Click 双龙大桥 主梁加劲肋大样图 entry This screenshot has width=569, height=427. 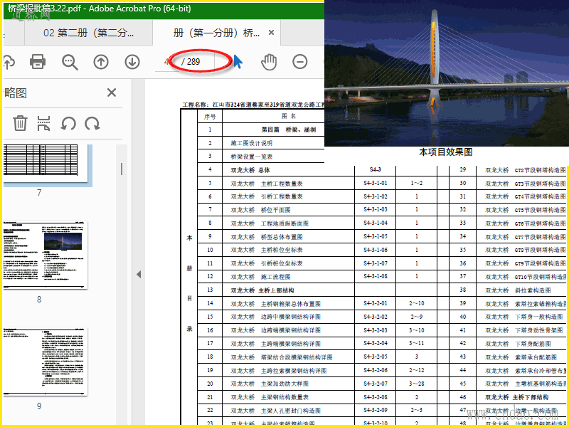tap(270, 384)
